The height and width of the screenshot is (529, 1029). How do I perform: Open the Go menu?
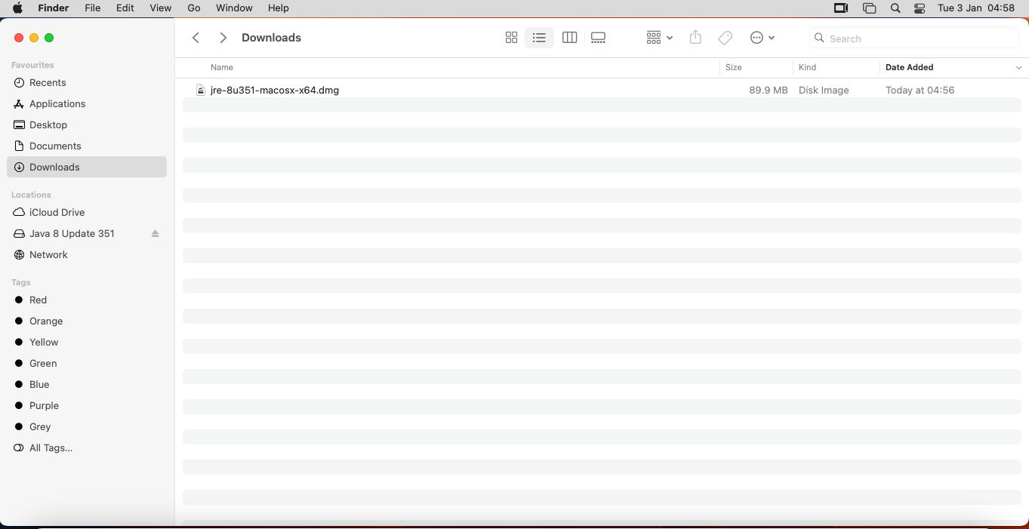coord(194,8)
